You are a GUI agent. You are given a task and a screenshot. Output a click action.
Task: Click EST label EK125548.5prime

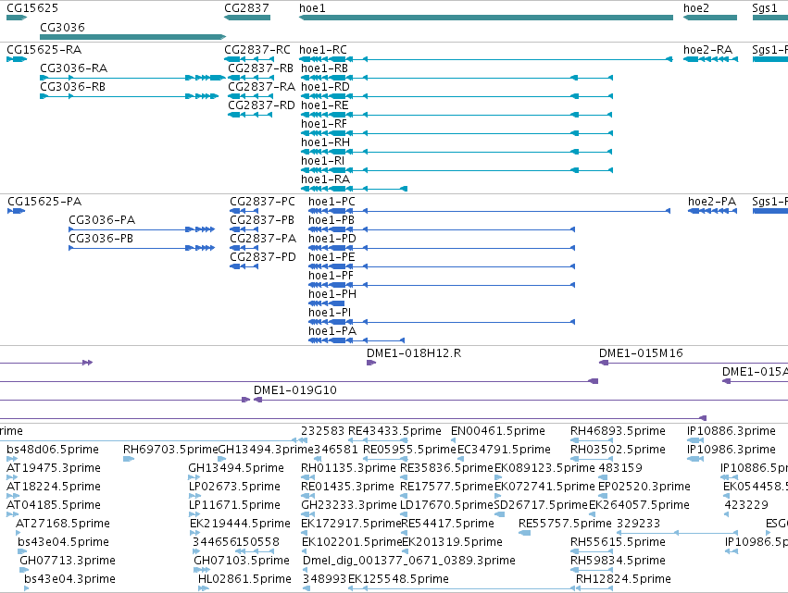click(x=398, y=579)
